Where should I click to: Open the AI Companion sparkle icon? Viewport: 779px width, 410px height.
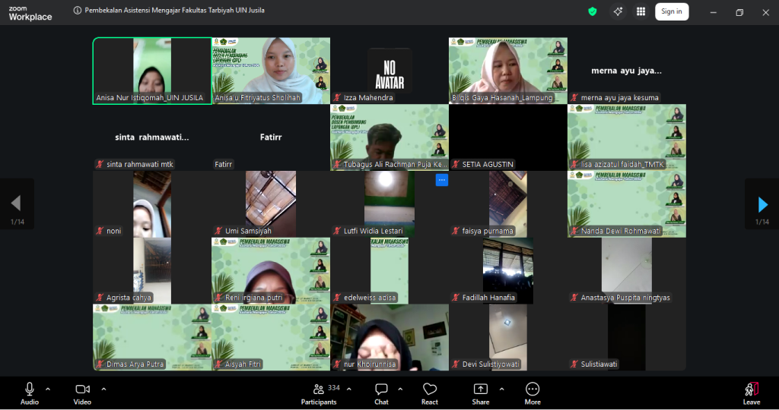coord(618,11)
